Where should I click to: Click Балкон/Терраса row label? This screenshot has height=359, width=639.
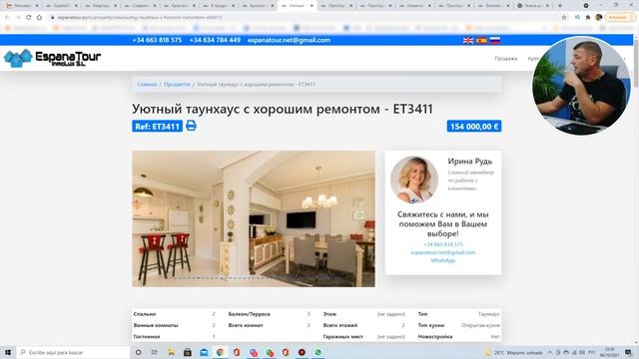(249, 314)
